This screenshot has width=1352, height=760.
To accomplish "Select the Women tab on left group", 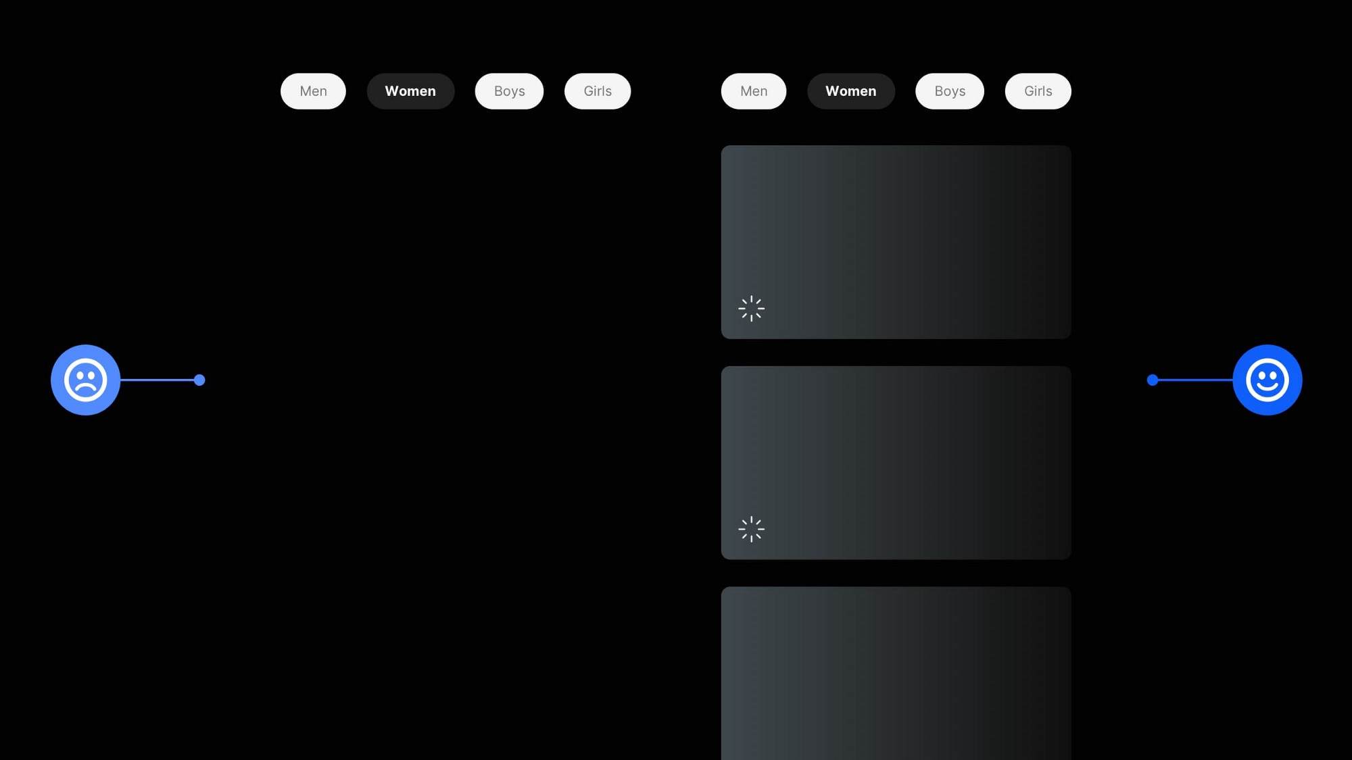I will pos(410,90).
